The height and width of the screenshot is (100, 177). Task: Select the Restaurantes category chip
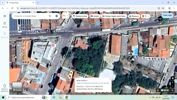click(x=80, y=16)
